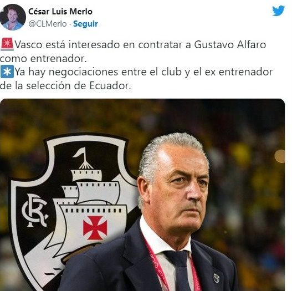Click the blue asterisk emoji
Viewport: 292px width, 291px height.
pos(7,72)
